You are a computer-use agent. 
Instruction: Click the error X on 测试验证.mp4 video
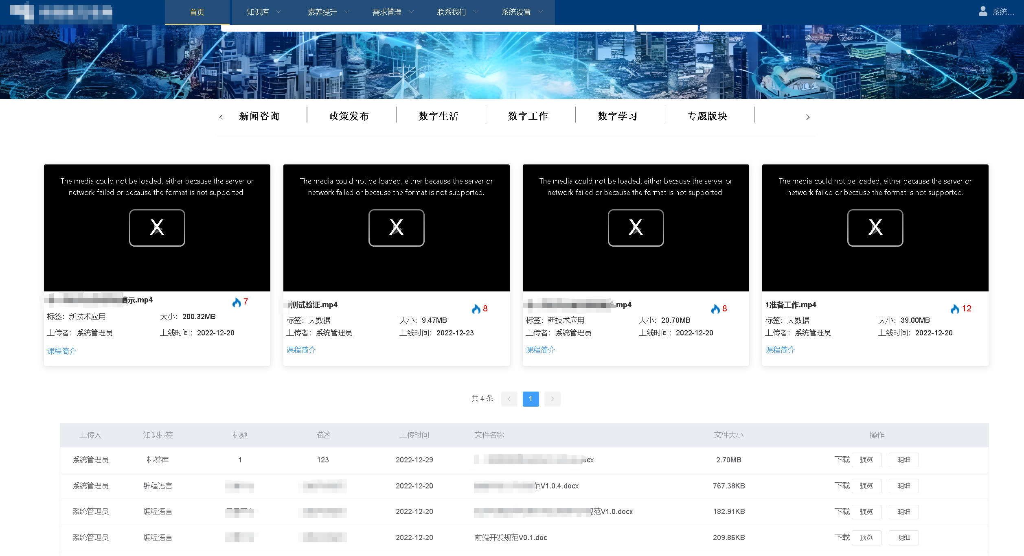pos(397,228)
